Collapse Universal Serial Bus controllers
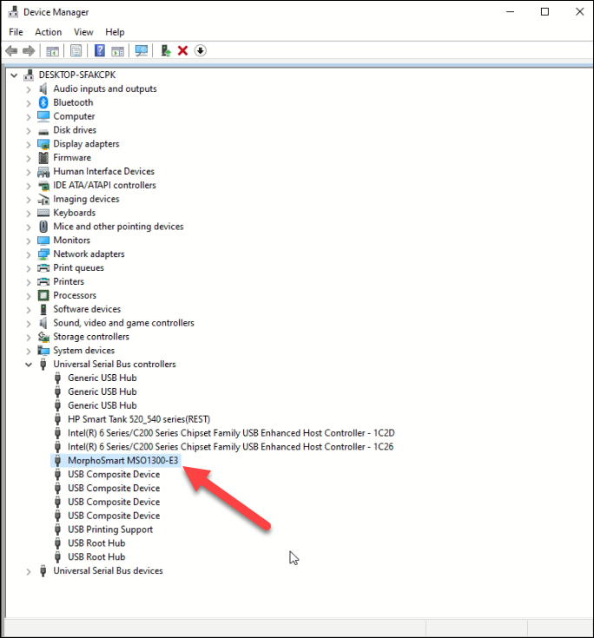 point(29,365)
